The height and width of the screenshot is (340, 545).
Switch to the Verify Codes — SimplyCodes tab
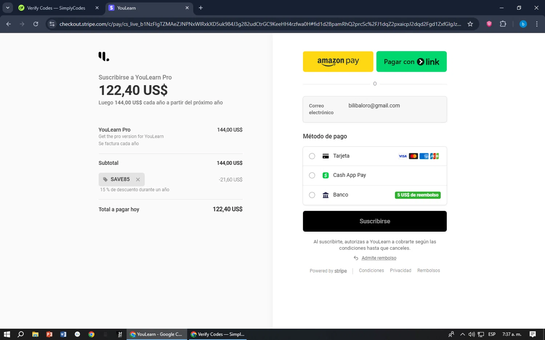pyautogui.click(x=58, y=8)
